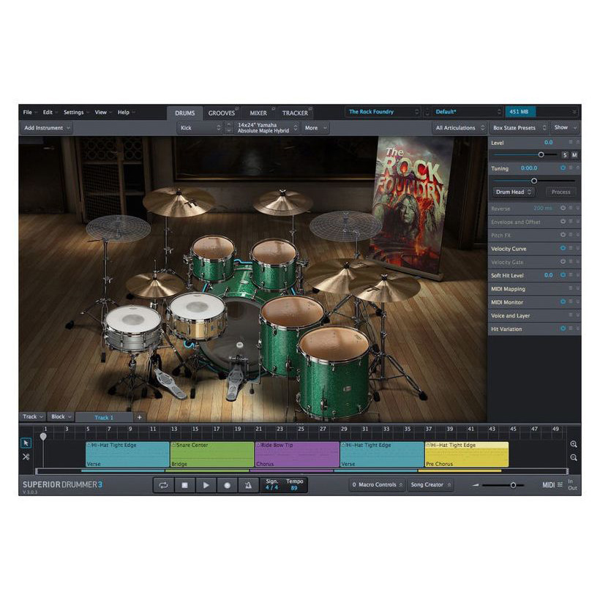This screenshot has height=600, width=600.
Task: Click the Process button
Action: coord(561,192)
